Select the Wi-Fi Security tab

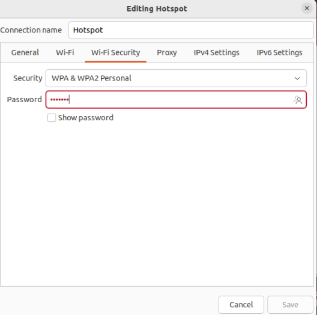coord(115,53)
